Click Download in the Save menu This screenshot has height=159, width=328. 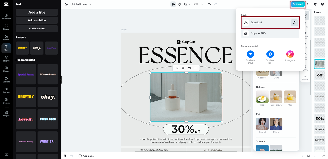point(270,22)
